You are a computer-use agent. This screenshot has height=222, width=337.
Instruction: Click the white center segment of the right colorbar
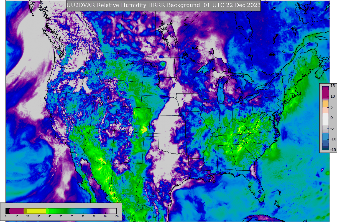(325, 119)
